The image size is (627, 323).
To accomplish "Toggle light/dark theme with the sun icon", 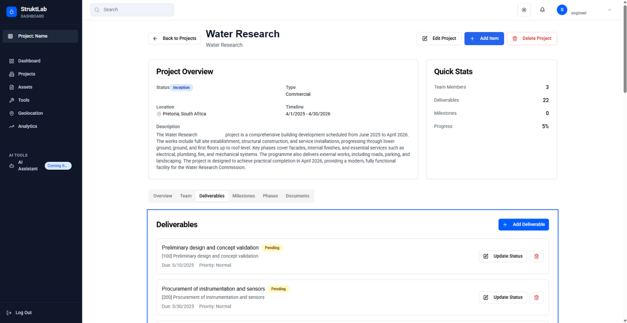I will [x=524, y=9].
